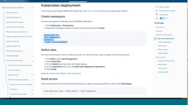The width and height of the screenshot is (188, 105).
Task: Collapse the Authorize role-based access arrow
Action: click(x=32, y=80)
